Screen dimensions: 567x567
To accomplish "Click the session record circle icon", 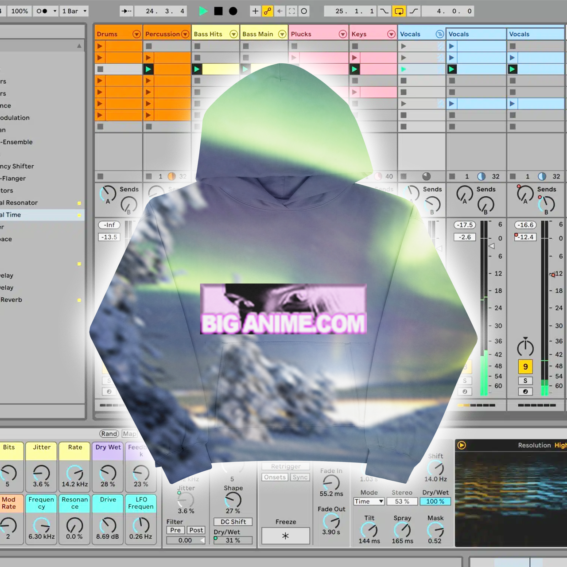I will click(x=304, y=11).
